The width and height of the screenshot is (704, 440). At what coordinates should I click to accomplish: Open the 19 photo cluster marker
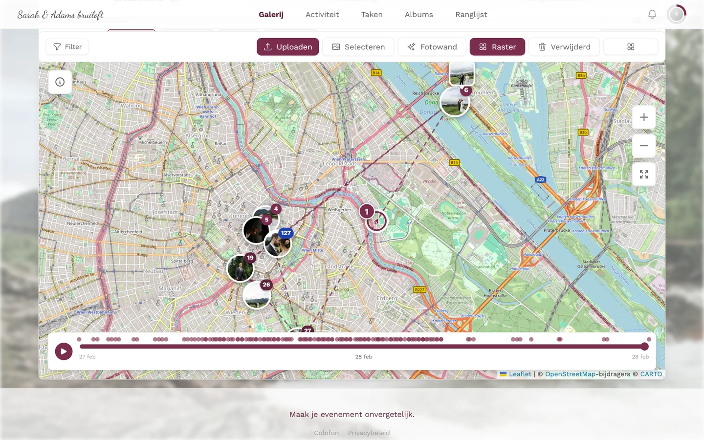click(241, 267)
